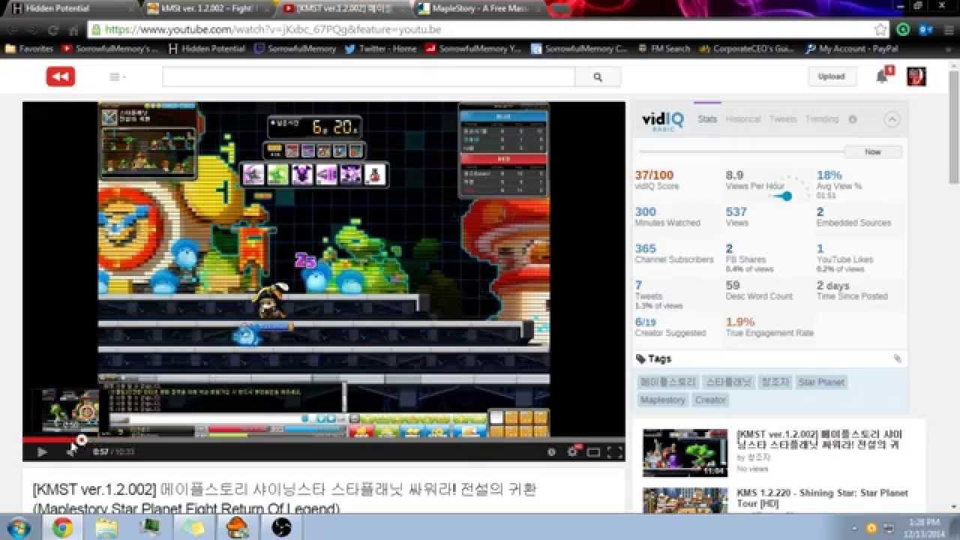Select the Maplestory tag

(662, 400)
